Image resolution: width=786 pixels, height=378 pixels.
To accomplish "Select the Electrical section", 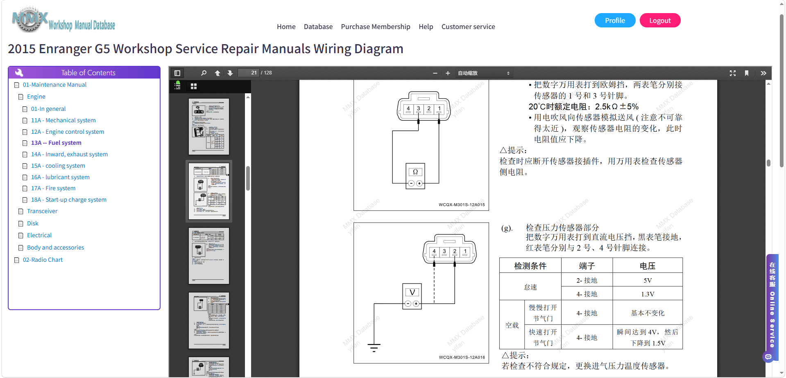I will [x=39, y=235].
